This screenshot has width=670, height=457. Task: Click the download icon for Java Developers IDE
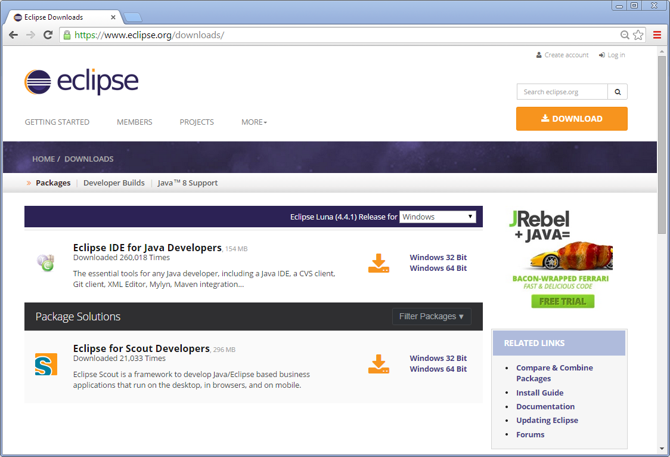coord(379,263)
